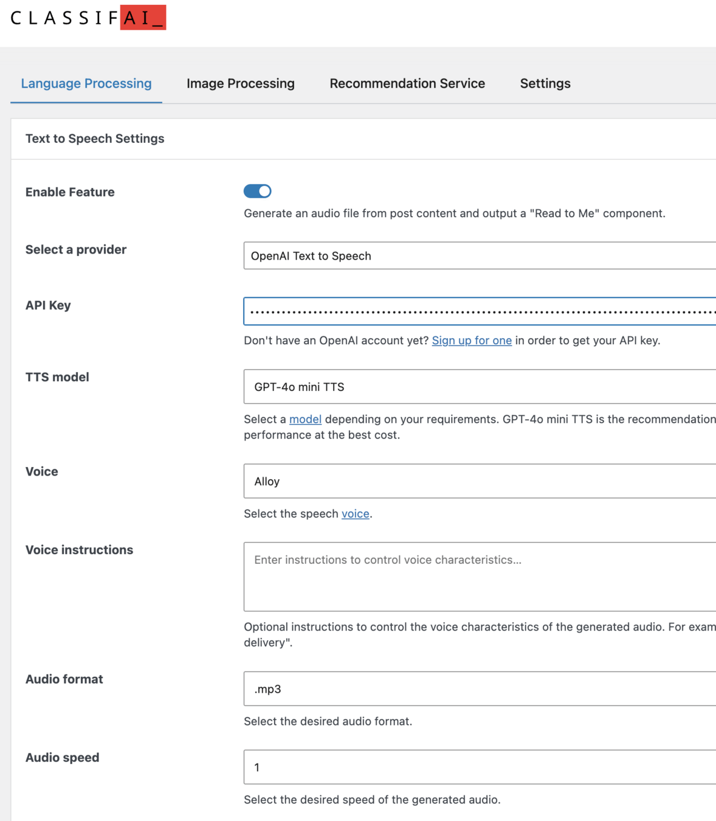716x821 pixels.
Task: Open the Settings tab
Action: click(x=545, y=83)
